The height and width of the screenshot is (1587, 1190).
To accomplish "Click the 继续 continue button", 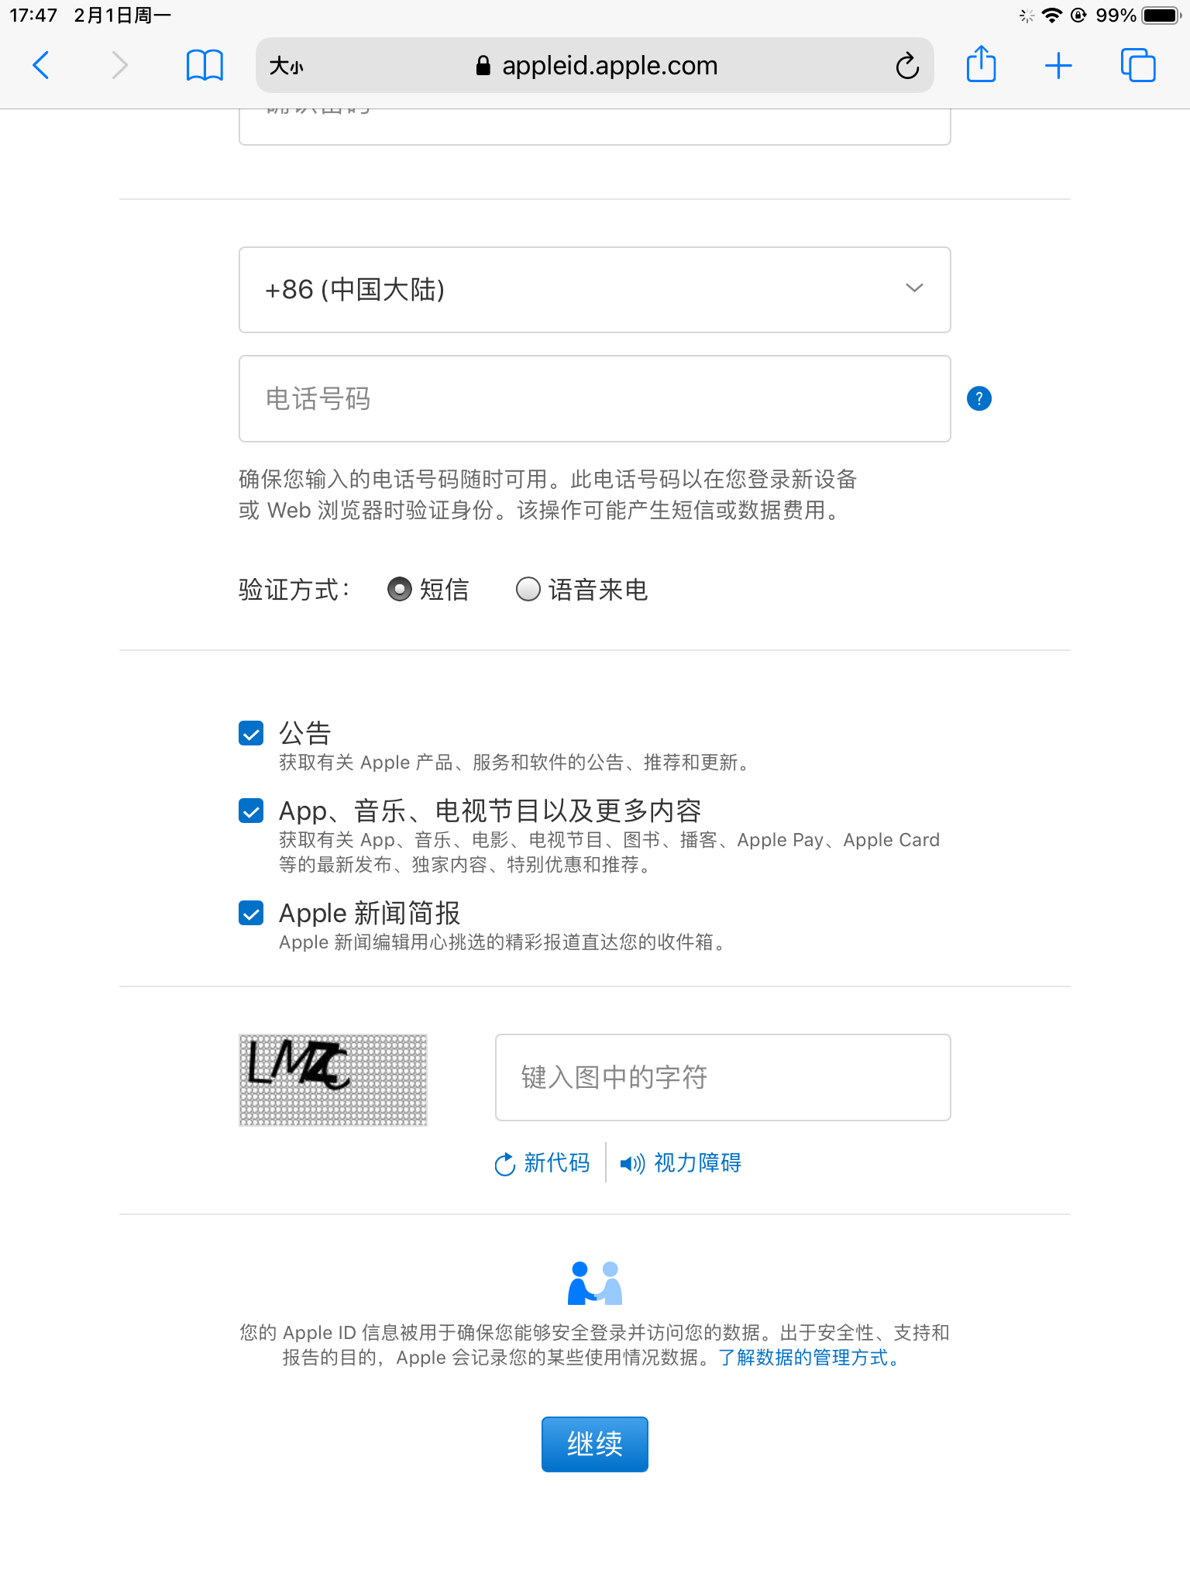I will [x=595, y=1444].
